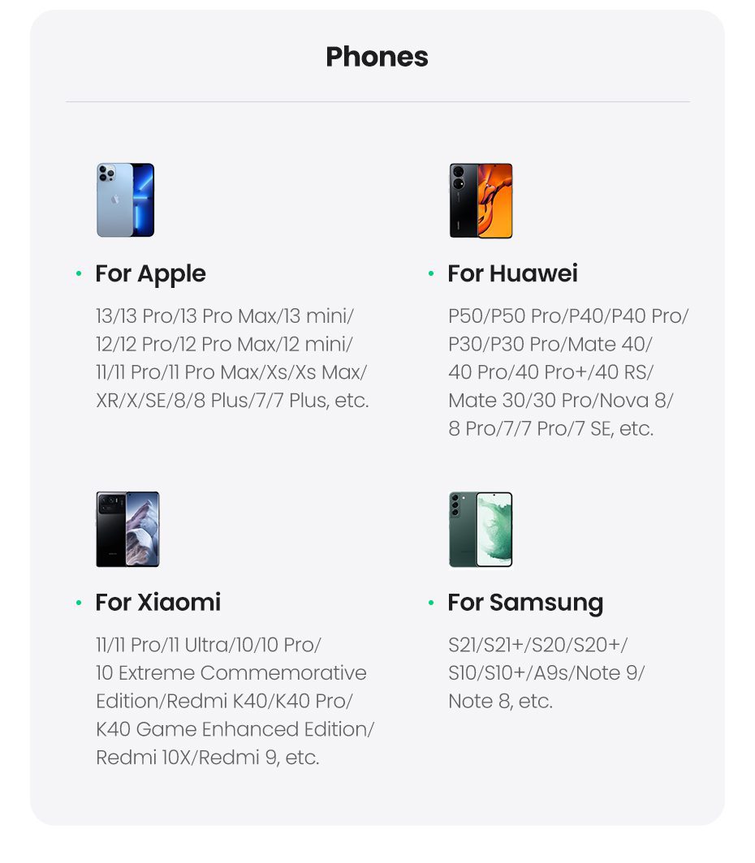Open the "For Xiaomi" heading
Image resolution: width=755 pixels, height=863 pixels.
(157, 603)
